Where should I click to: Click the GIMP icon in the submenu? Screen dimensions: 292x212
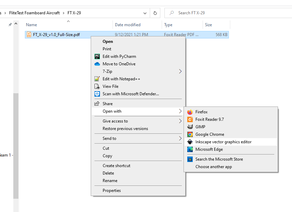click(x=190, y=127)
